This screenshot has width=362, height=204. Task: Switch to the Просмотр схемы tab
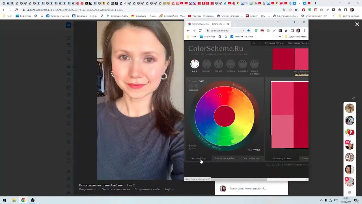(282, 159)
